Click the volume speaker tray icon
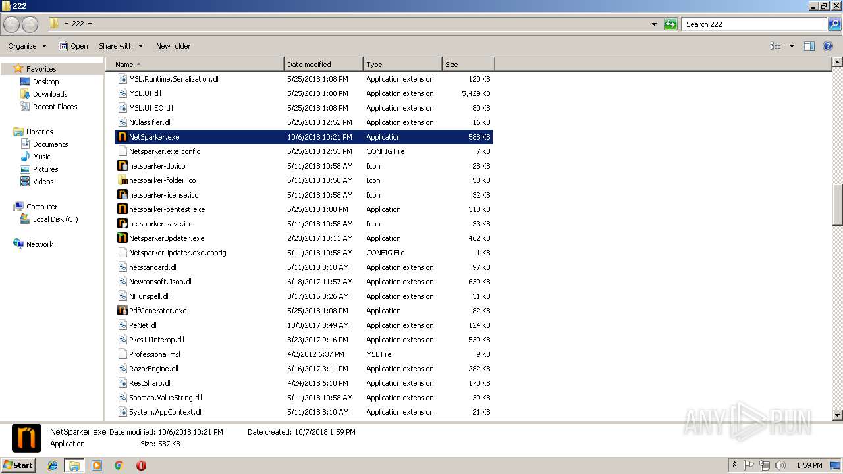 click(780, 465)
